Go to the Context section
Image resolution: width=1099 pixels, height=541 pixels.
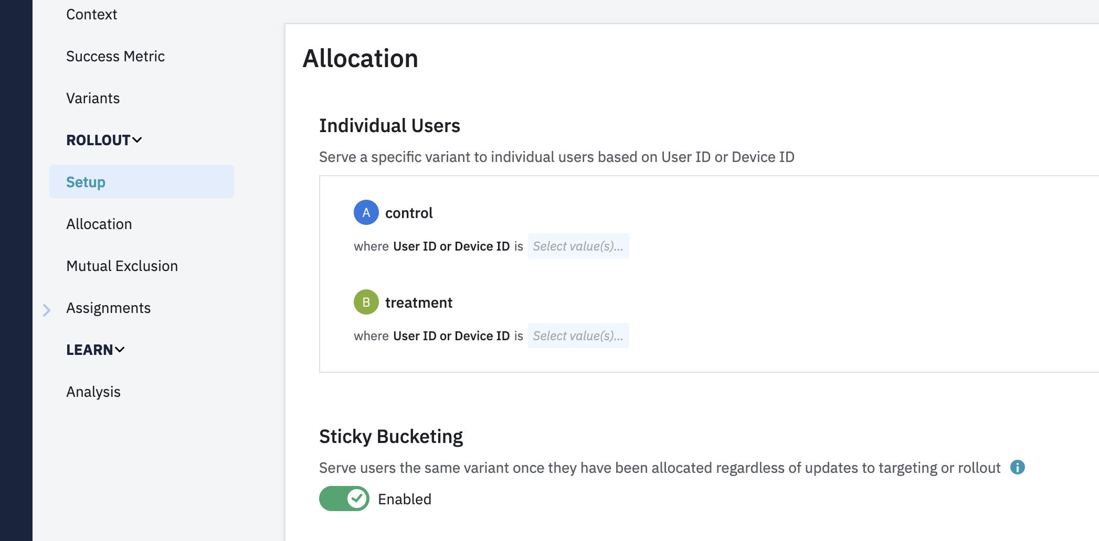[x=91, y=14]
